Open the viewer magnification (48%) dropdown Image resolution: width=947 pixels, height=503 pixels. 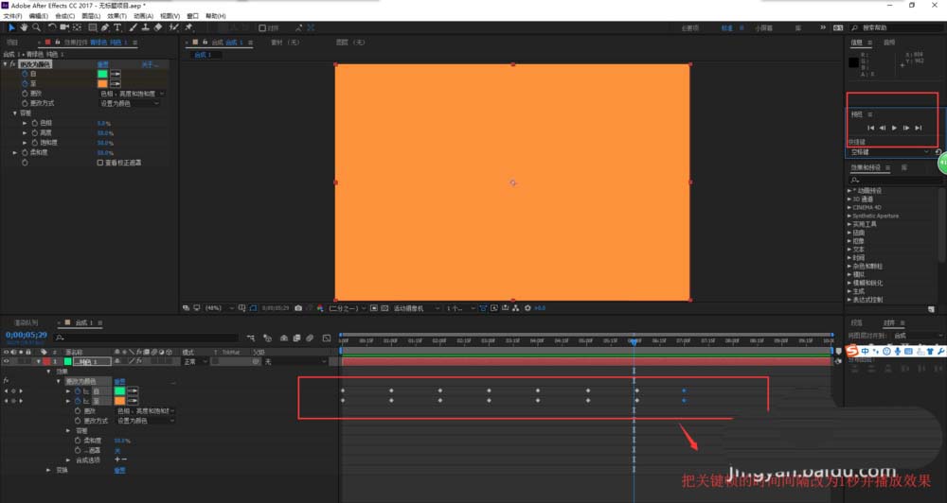(220, 308)
